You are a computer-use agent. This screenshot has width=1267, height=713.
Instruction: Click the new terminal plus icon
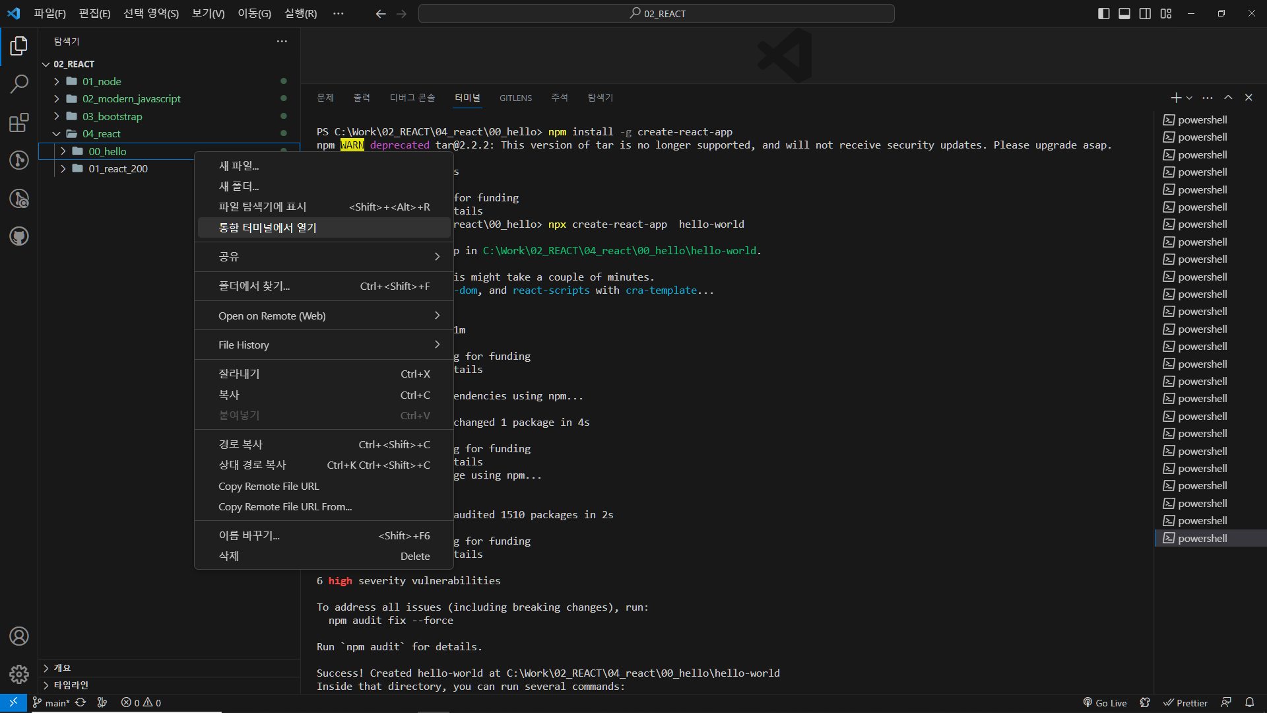pos(1175,98)
